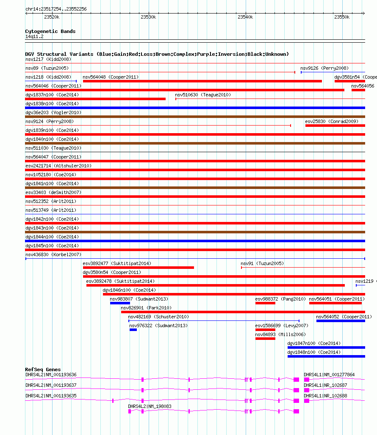This screenshot has width=377, height=435.
Task: Select nsv512352 (Arlt2011) label
Action: pos(51,201)
